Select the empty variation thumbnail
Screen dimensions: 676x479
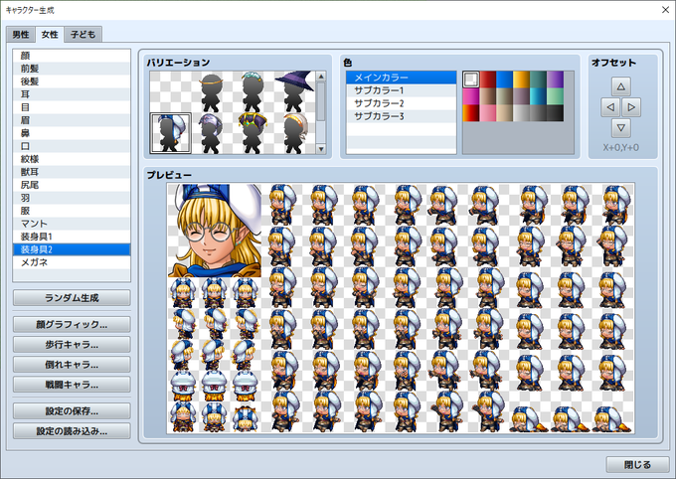(x=170, y=91)
